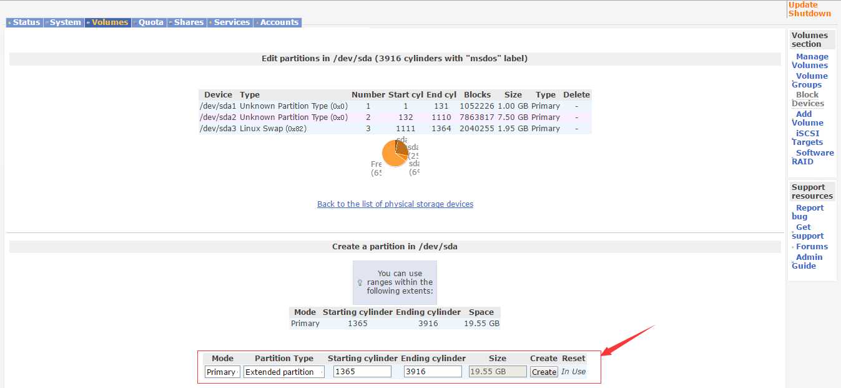This screenshot has width=841, height=388.
Task: Click the Create button
Action: click(544, 372)
